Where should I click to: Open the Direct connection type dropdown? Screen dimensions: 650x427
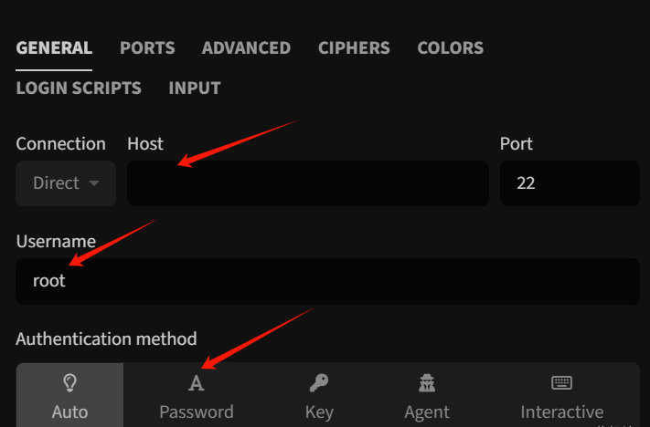click(x=66, y=183)
